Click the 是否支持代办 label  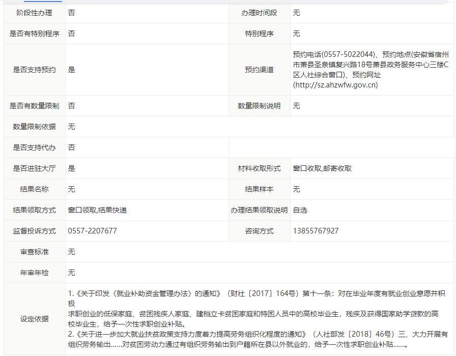34,147
